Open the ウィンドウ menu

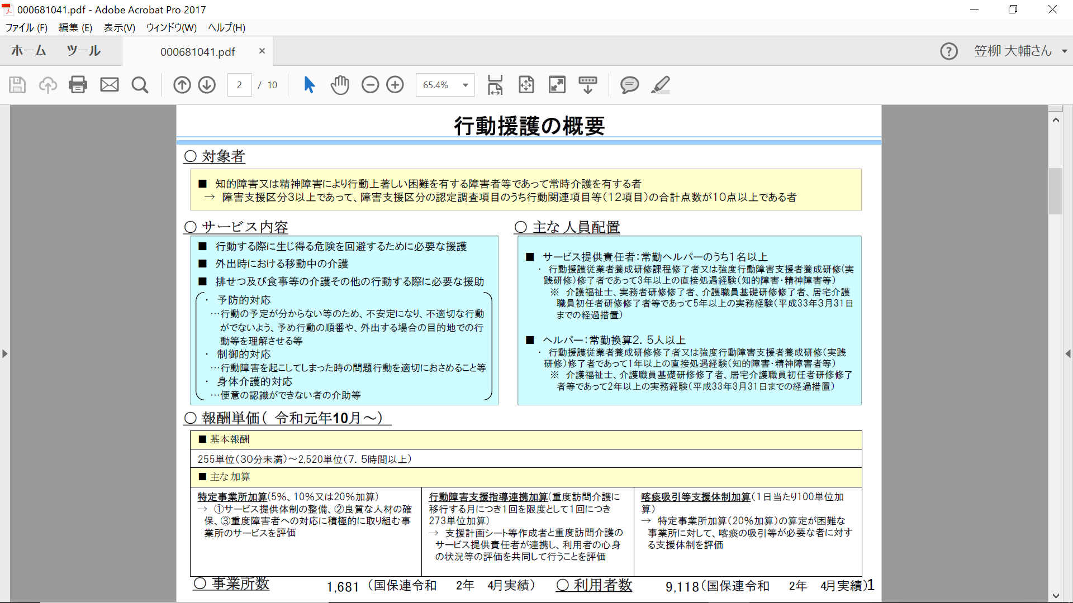click(x=171, y=27)
